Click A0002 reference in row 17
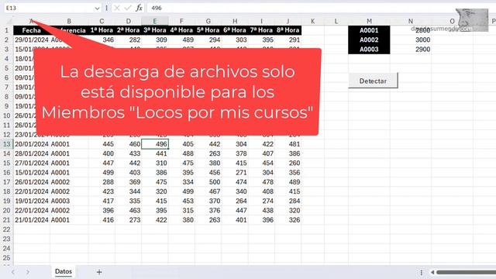This screenshot has width=496, height=279. pyautogui.click(x=69, y=182)
